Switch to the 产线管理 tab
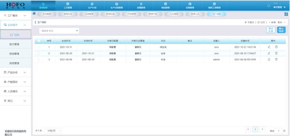The image size is (290, 136). [132, 14]
